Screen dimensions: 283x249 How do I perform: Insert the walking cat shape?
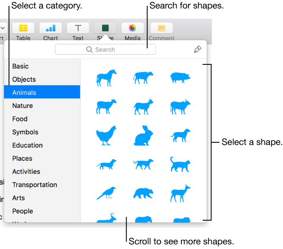143,164
